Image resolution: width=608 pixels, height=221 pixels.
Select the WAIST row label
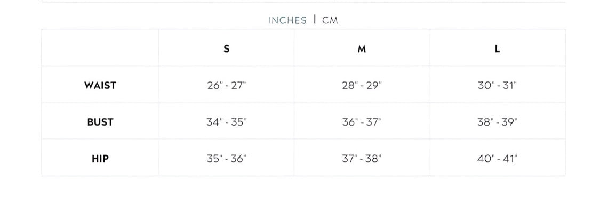click(100, 85)
